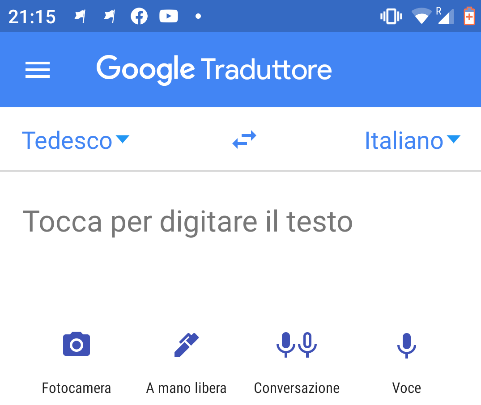The height and width of the screenshot is (405, 481).
Task: Click the arrow next to Tedesco
Action: tap(123, 139)
